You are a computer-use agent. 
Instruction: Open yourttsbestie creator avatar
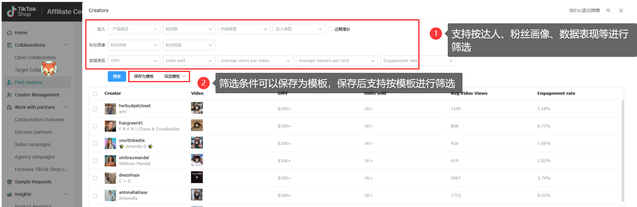110,143
